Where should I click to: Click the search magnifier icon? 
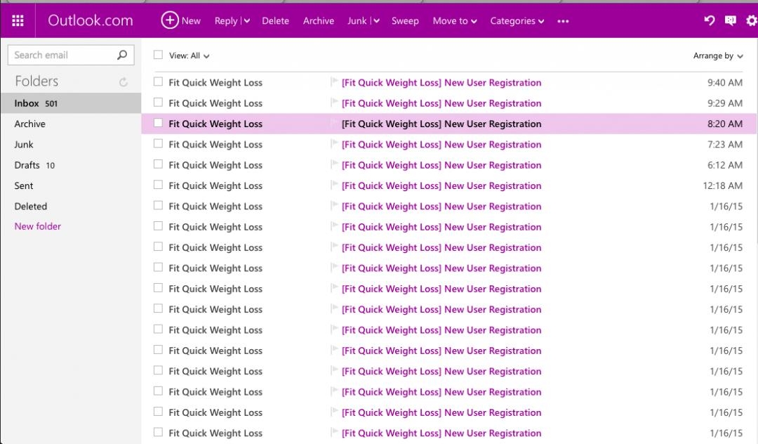click(x=122, y=55)
